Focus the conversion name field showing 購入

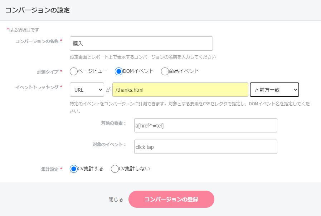click(141, 43)
